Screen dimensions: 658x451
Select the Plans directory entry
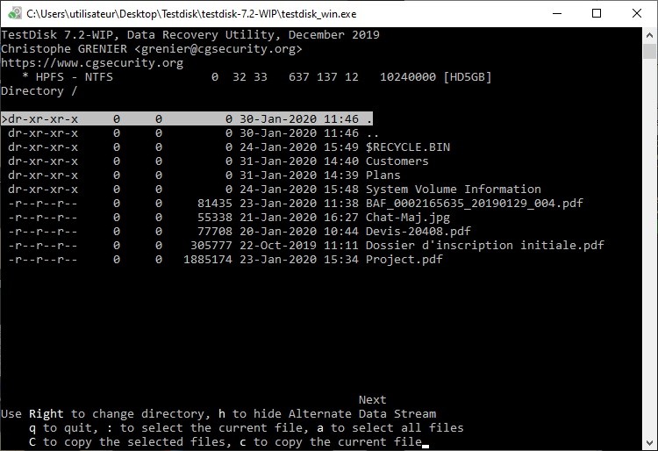tap(383, 175)
